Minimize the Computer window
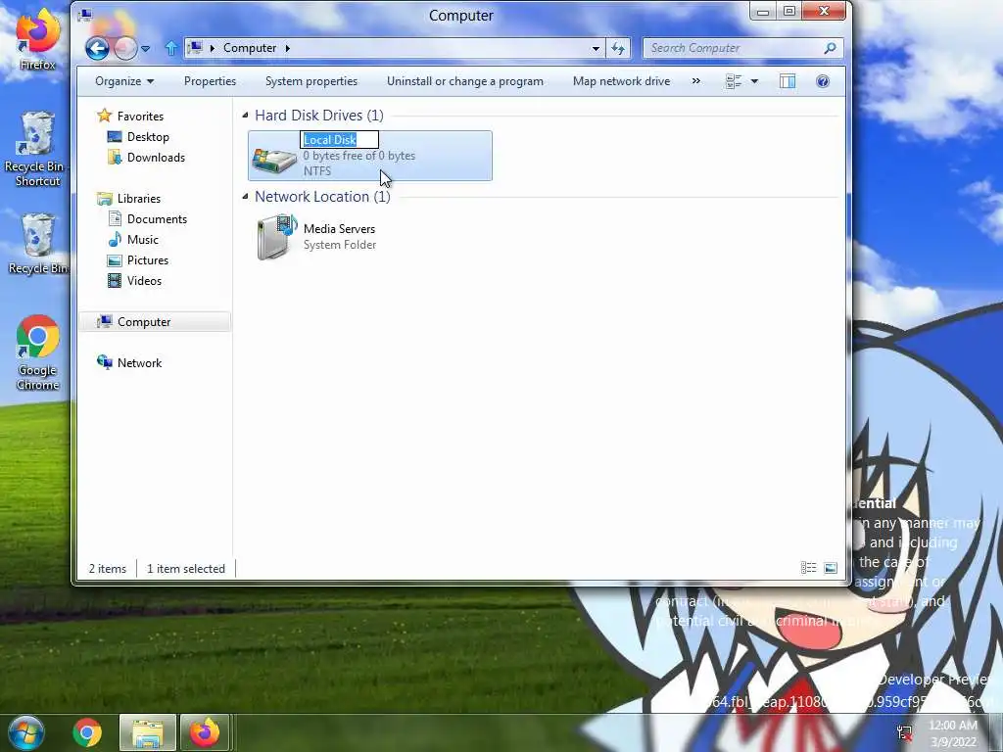The image size is (1003, 752). coord(762,12)
